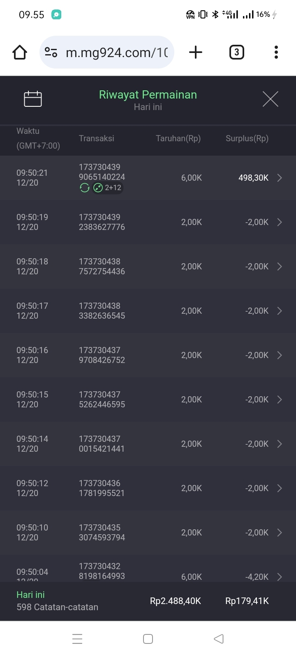Close the Riwayat Permainan panel
Viewport: 296px width, 657px height.
click(x=270, y=99)
